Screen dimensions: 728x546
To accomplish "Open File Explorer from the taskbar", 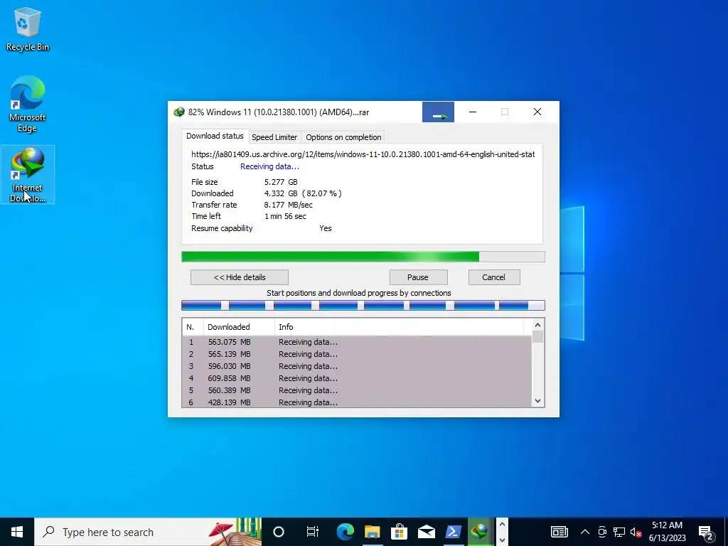I will pyautogui.click(x=372, y=532).
